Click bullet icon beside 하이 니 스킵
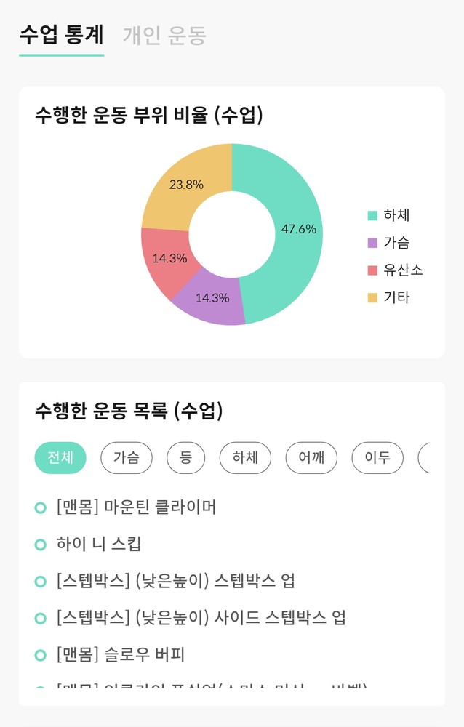464x727 pixels. tap(41, 544)
